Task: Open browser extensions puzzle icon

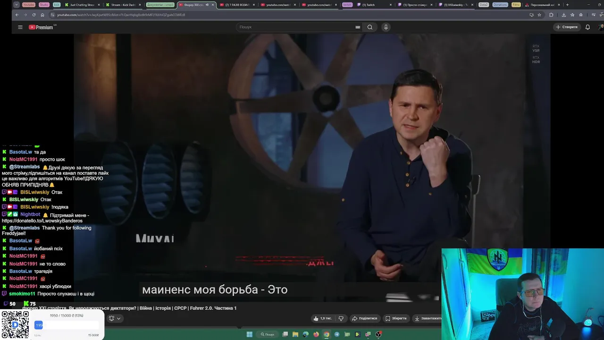Action: coord(551,15)
